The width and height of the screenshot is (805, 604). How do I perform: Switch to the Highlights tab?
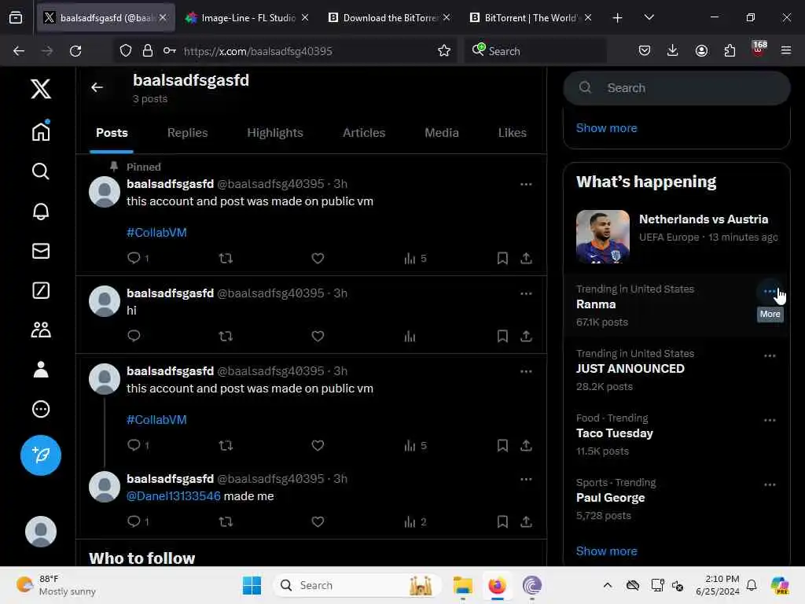(x=274, y=132)
